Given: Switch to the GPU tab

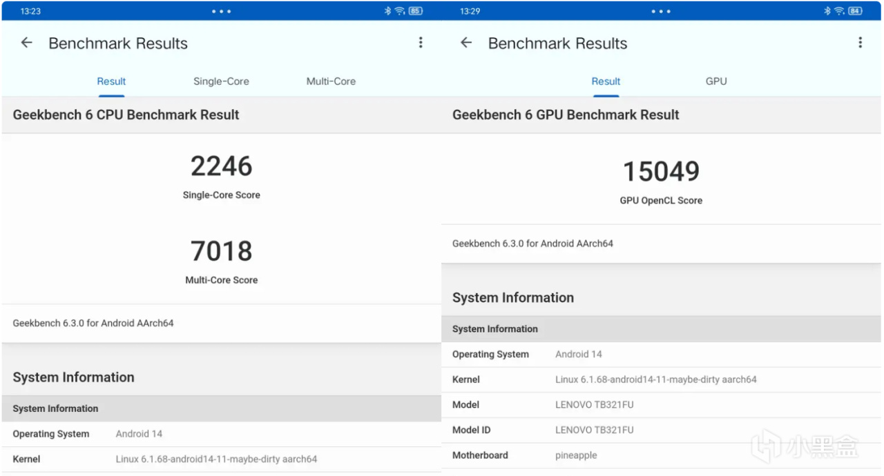Looking at the screenshot, I should click(x=716, y=81).
